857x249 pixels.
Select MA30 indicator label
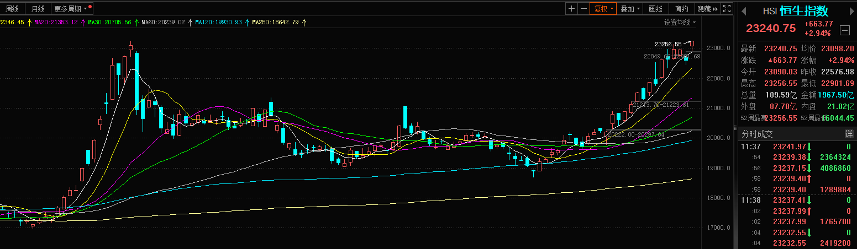tap(109, 22)
